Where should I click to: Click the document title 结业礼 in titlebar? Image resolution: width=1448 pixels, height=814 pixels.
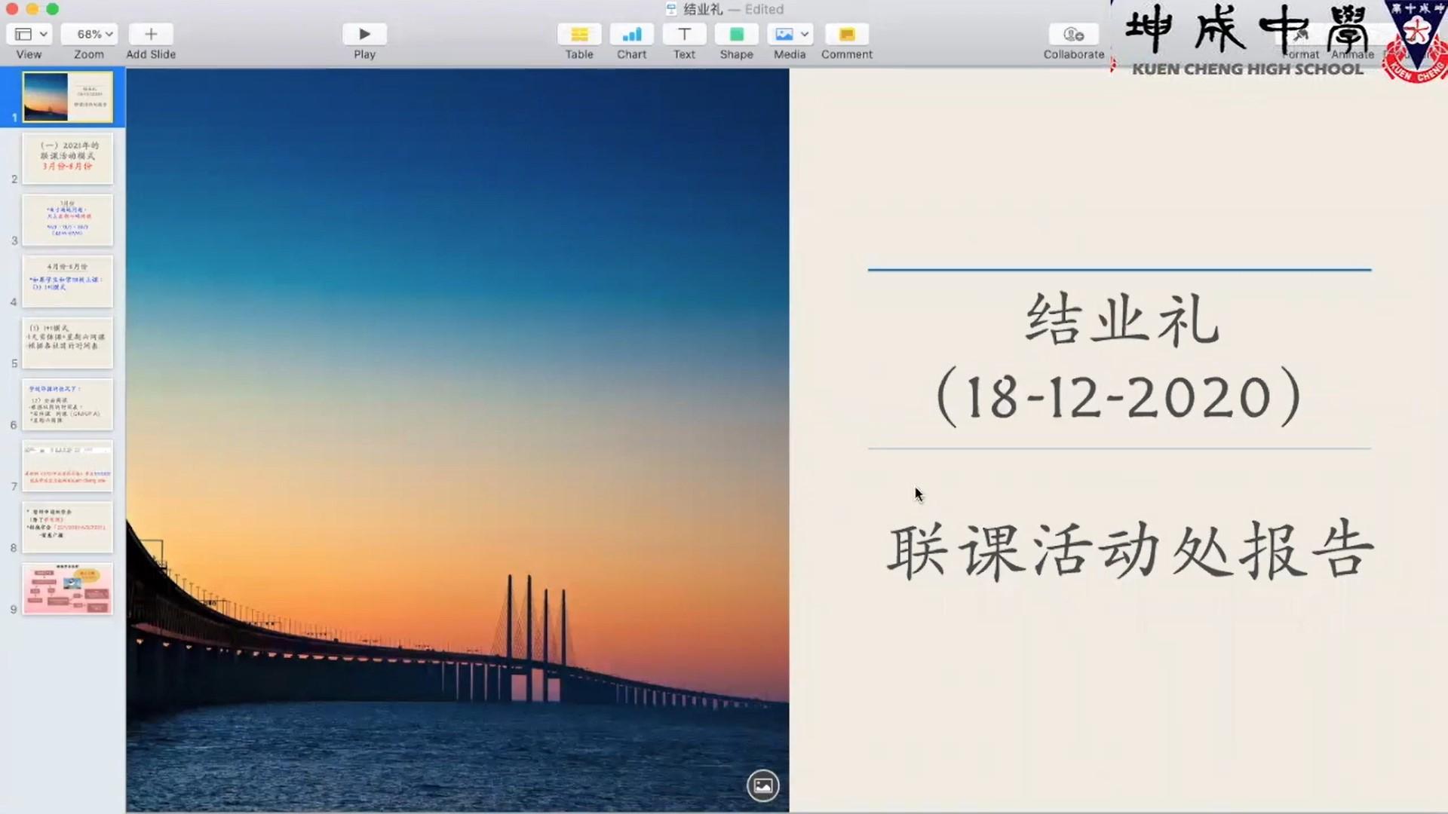tap(703, 9)
